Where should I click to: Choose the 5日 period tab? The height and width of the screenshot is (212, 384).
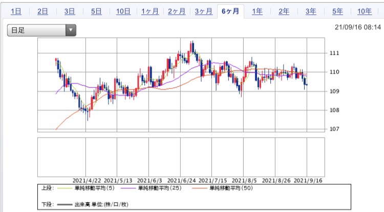tap(96, 11)
